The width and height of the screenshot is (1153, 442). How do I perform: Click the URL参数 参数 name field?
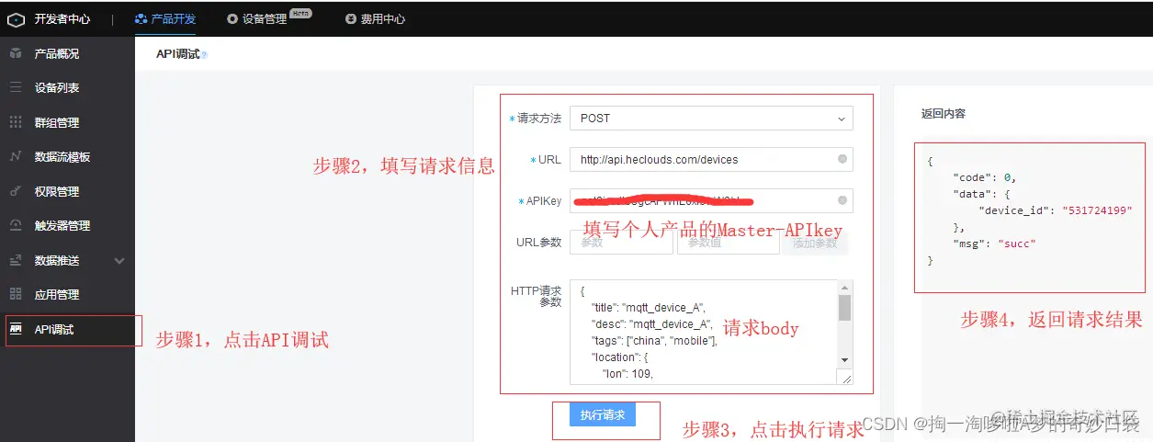(621, 243)
